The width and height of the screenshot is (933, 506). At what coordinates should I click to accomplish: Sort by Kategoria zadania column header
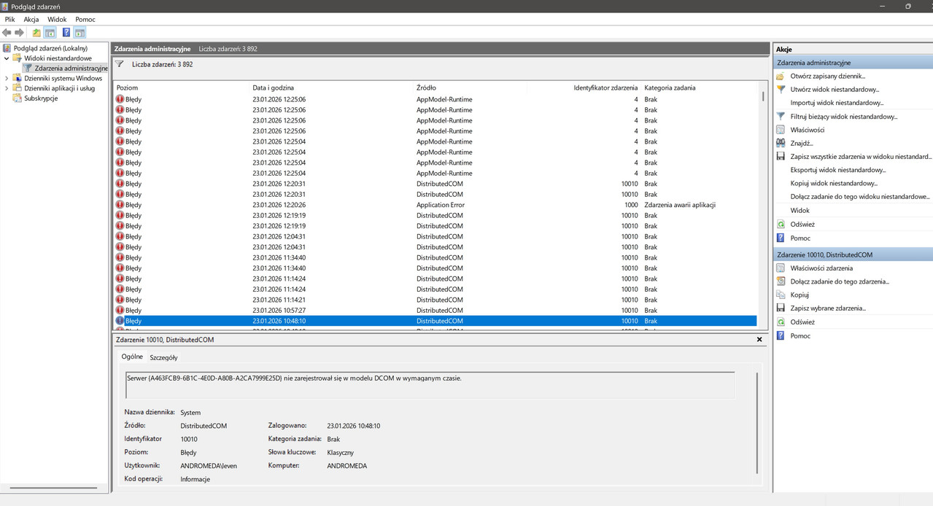coord(699,87)
